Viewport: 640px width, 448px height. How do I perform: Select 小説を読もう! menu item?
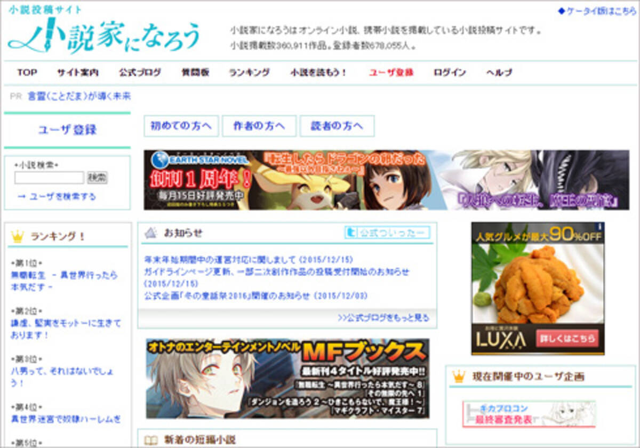pyautogui.click(x=319, y=73)
